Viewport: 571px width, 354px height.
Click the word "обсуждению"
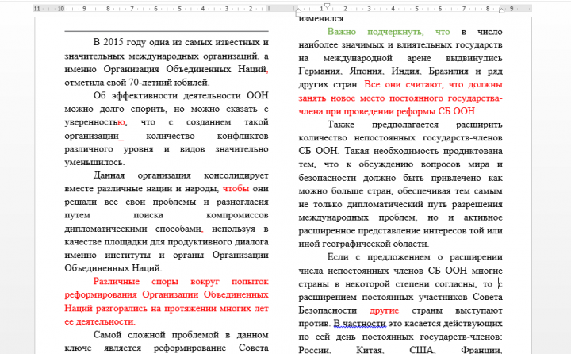tap(386, 164)
